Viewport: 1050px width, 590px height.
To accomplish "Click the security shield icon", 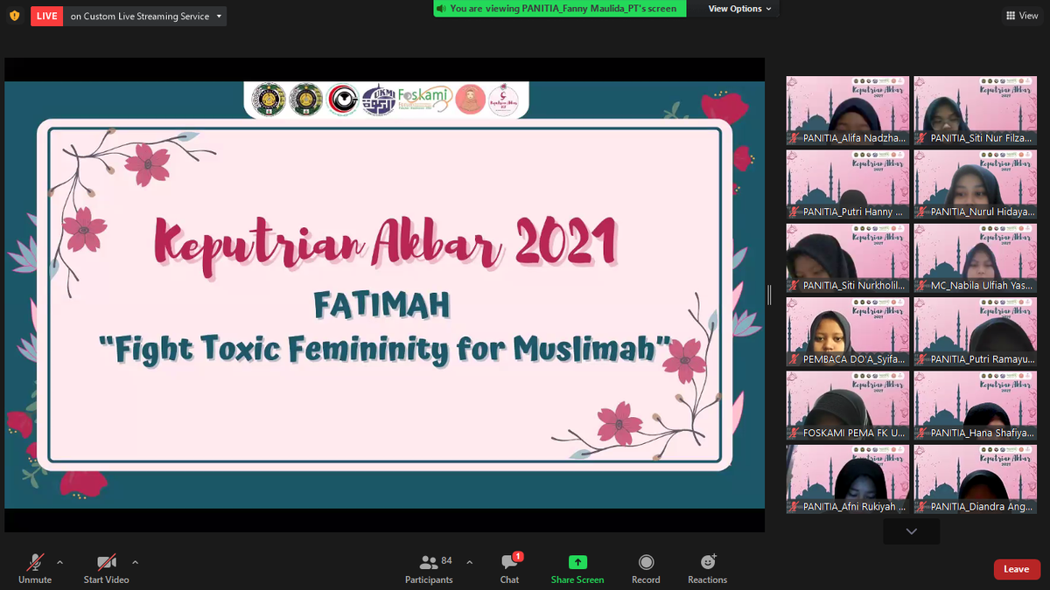I will tap(14, 16).
